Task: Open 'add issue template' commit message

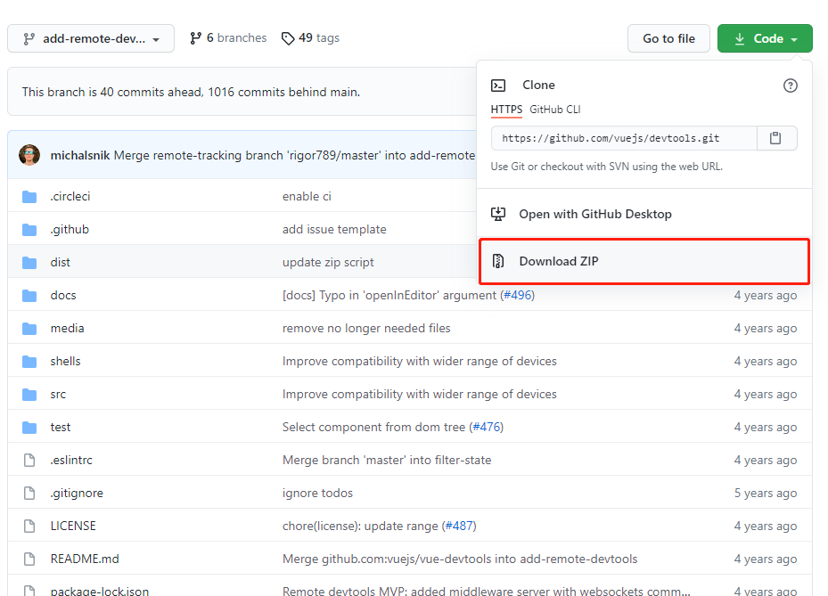Action: pyautogui.click(x=334, y=229)
